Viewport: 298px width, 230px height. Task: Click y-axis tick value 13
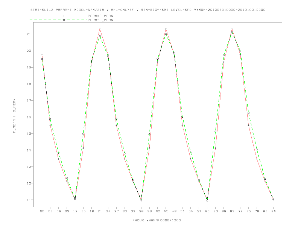tap(29, 167)
